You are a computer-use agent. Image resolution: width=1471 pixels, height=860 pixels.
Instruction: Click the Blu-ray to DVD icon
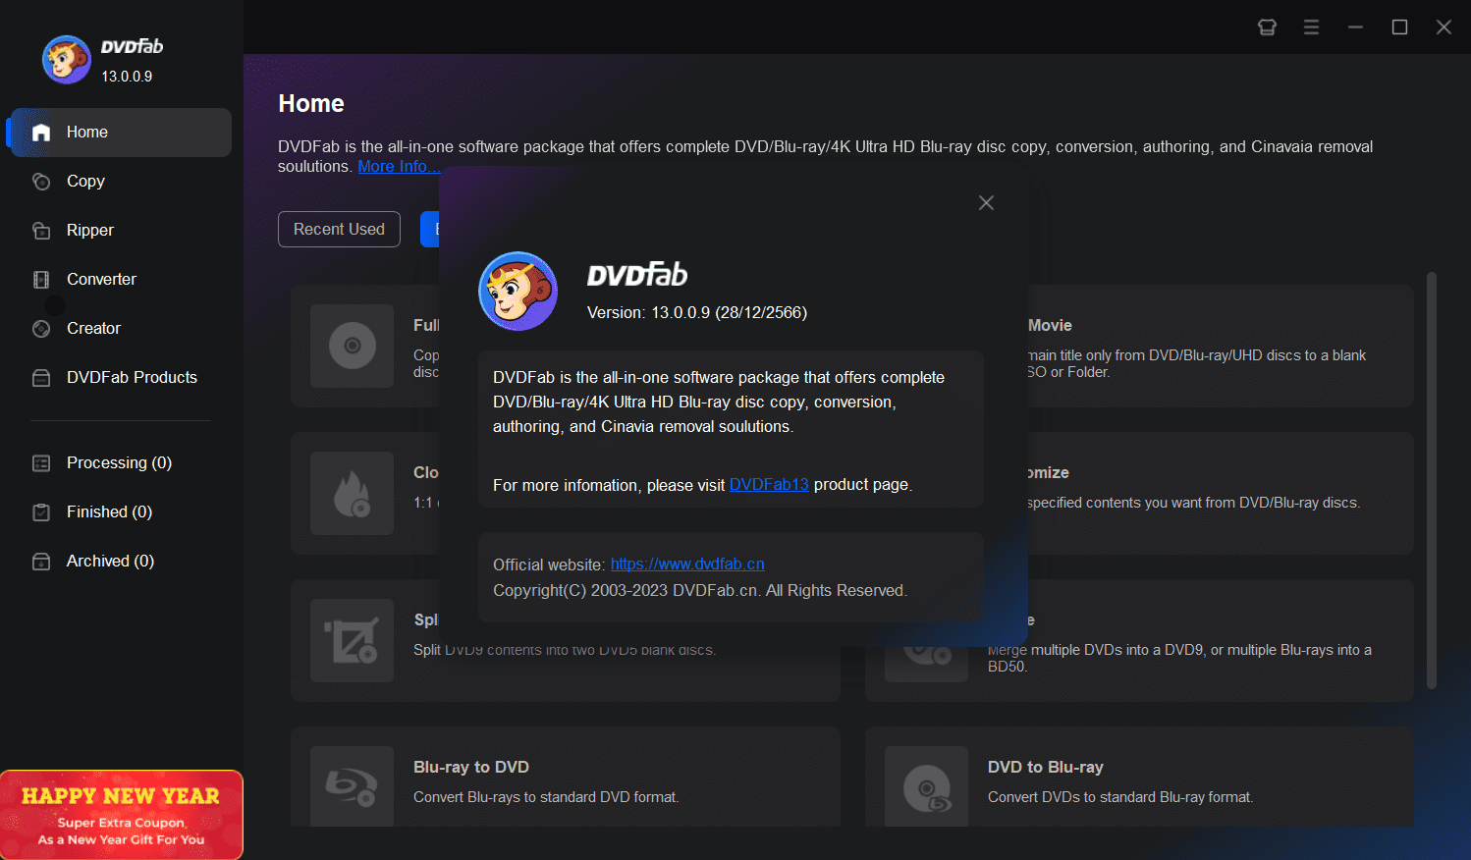(353, 786)
